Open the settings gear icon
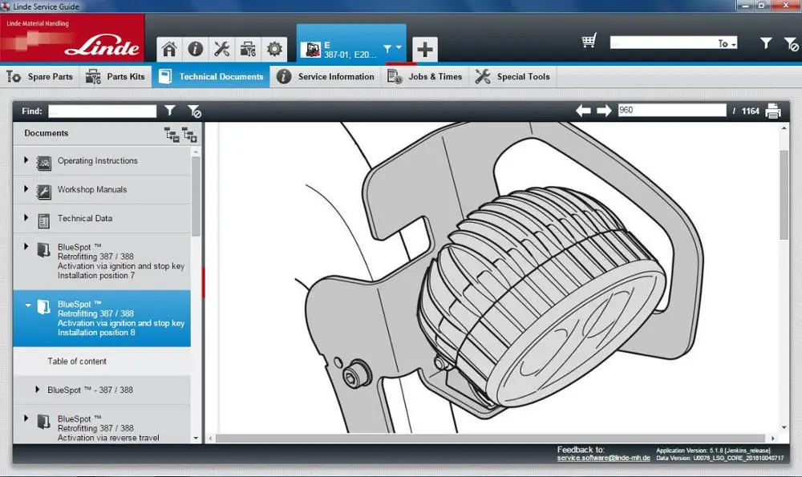 click(274, 49)
